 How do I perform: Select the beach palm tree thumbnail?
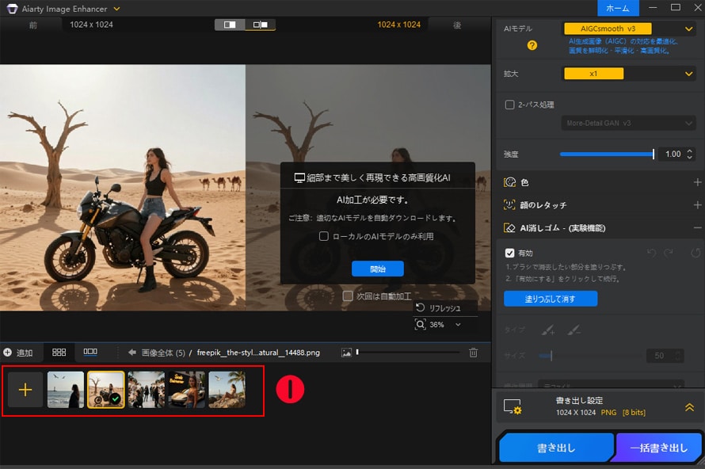[227, 390]
